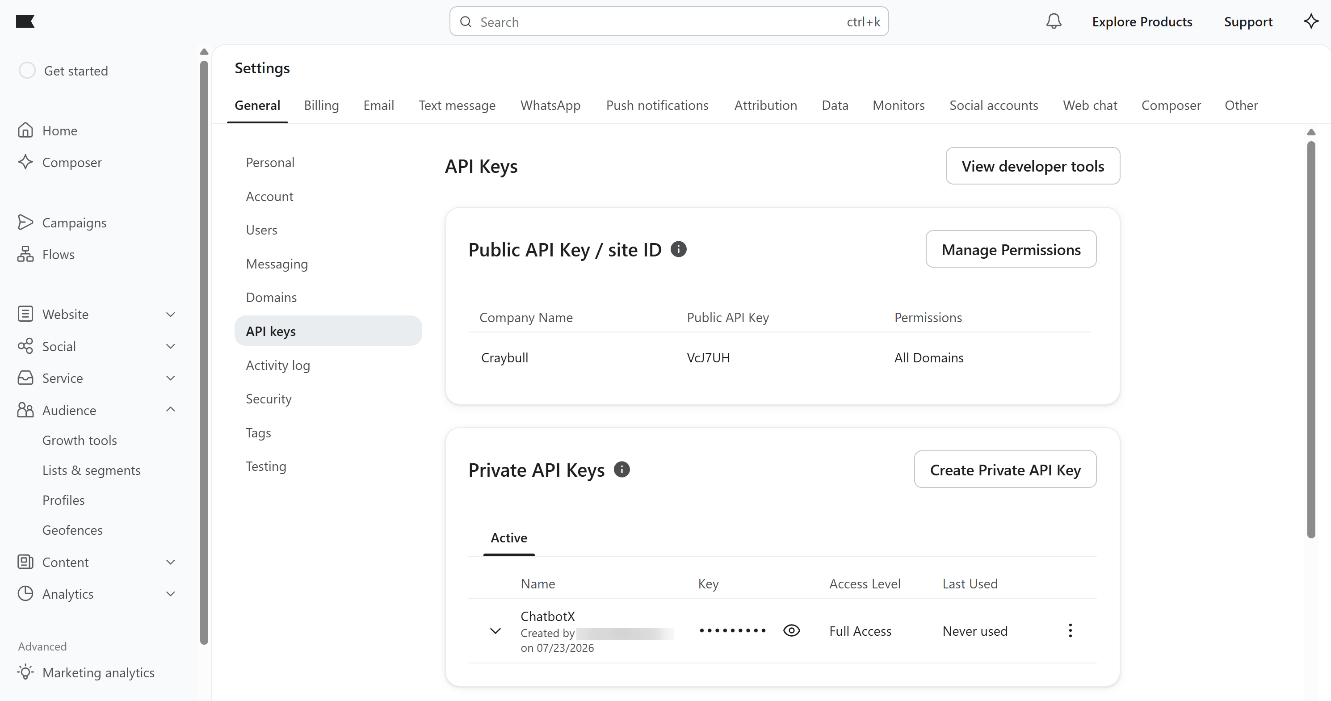Open Testing settings section

[x=266, y=466]
